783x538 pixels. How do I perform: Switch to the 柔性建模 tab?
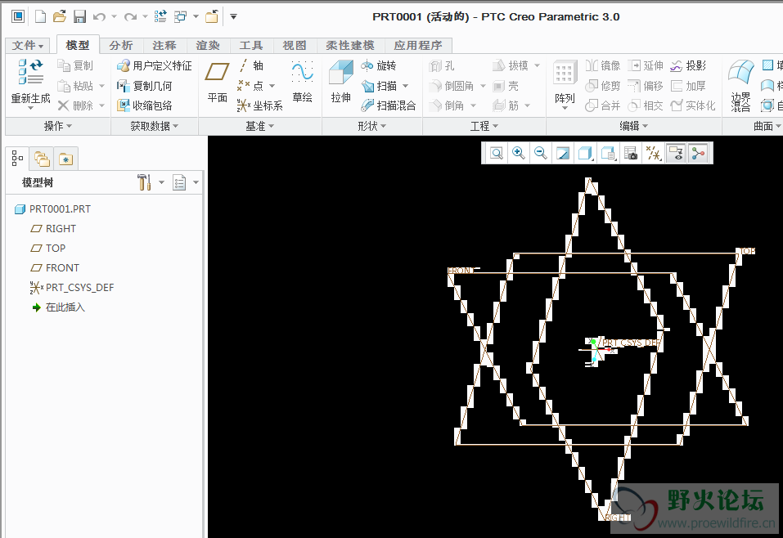click(350, 46)
